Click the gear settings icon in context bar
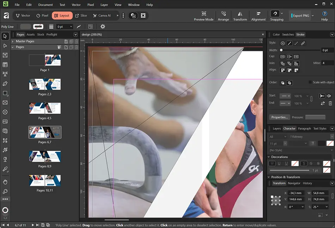Viewport: 335px width, 228px height. [x=103, y=26]
